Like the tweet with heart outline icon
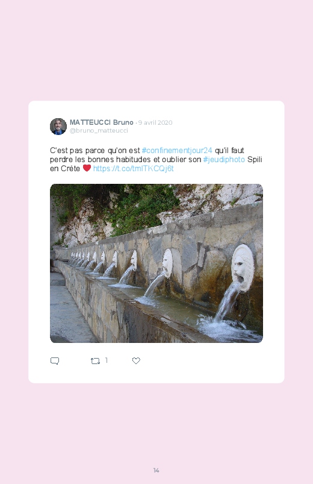The image size is (313, 484). tap(136, 360)
